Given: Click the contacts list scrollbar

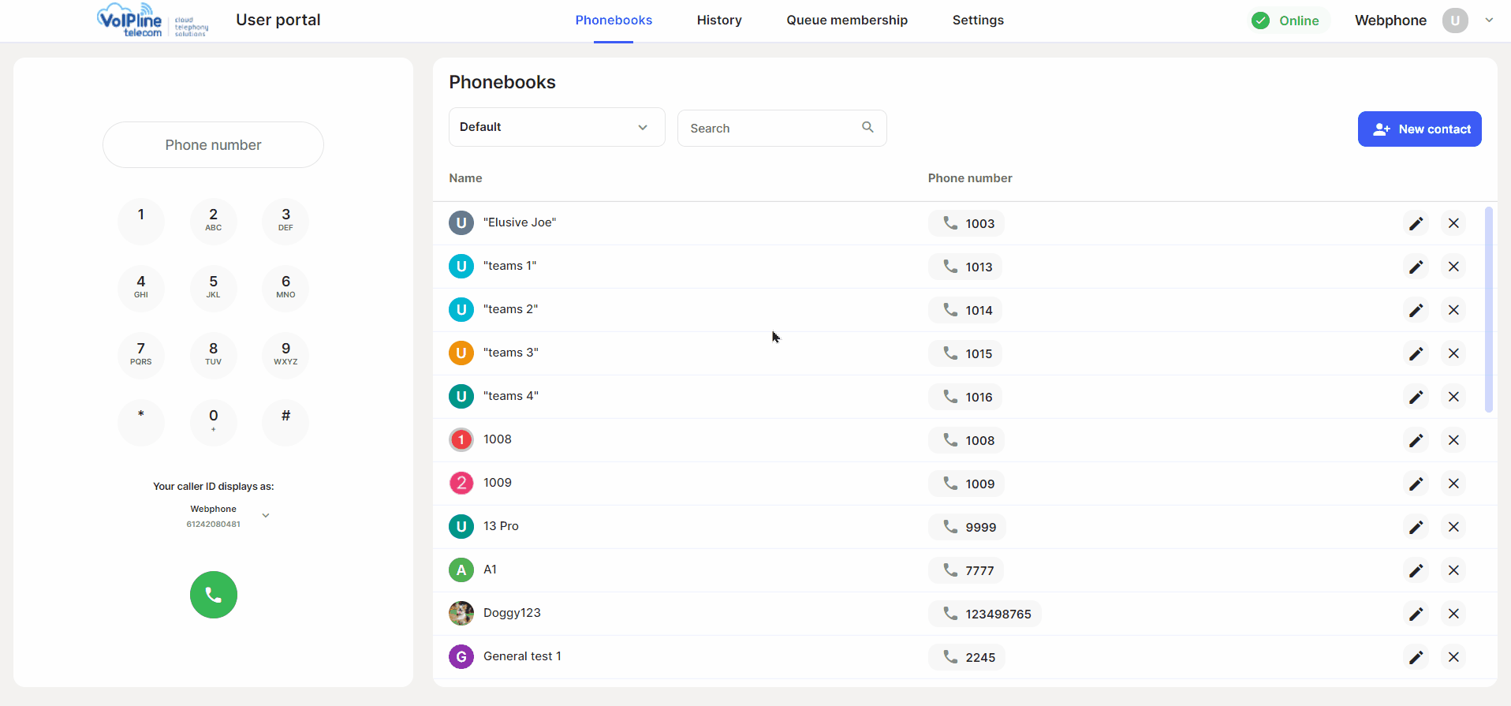Looking at the screenshot, I should click(1488, 309).
